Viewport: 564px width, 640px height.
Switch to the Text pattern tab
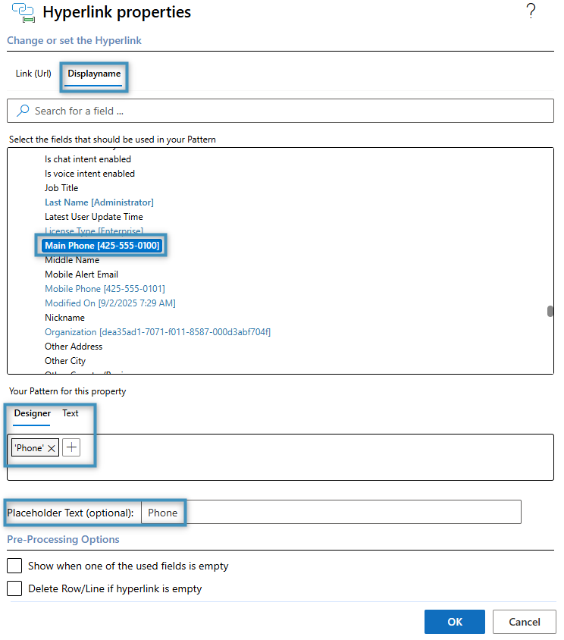point(70,413)
